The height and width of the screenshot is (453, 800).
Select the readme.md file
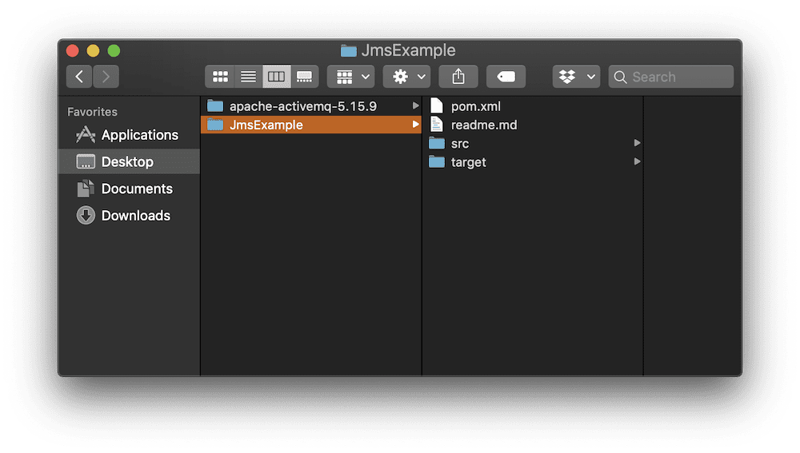[533, 125]
